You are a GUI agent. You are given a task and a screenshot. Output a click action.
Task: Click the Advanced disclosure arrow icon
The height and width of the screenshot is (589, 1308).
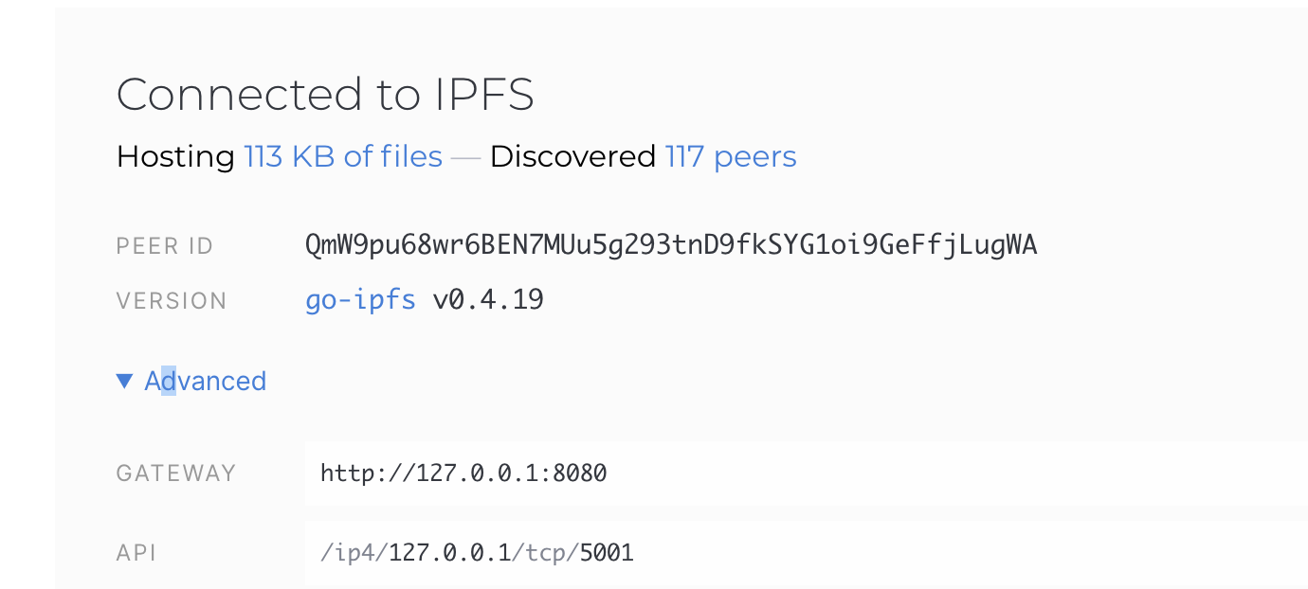123,380
